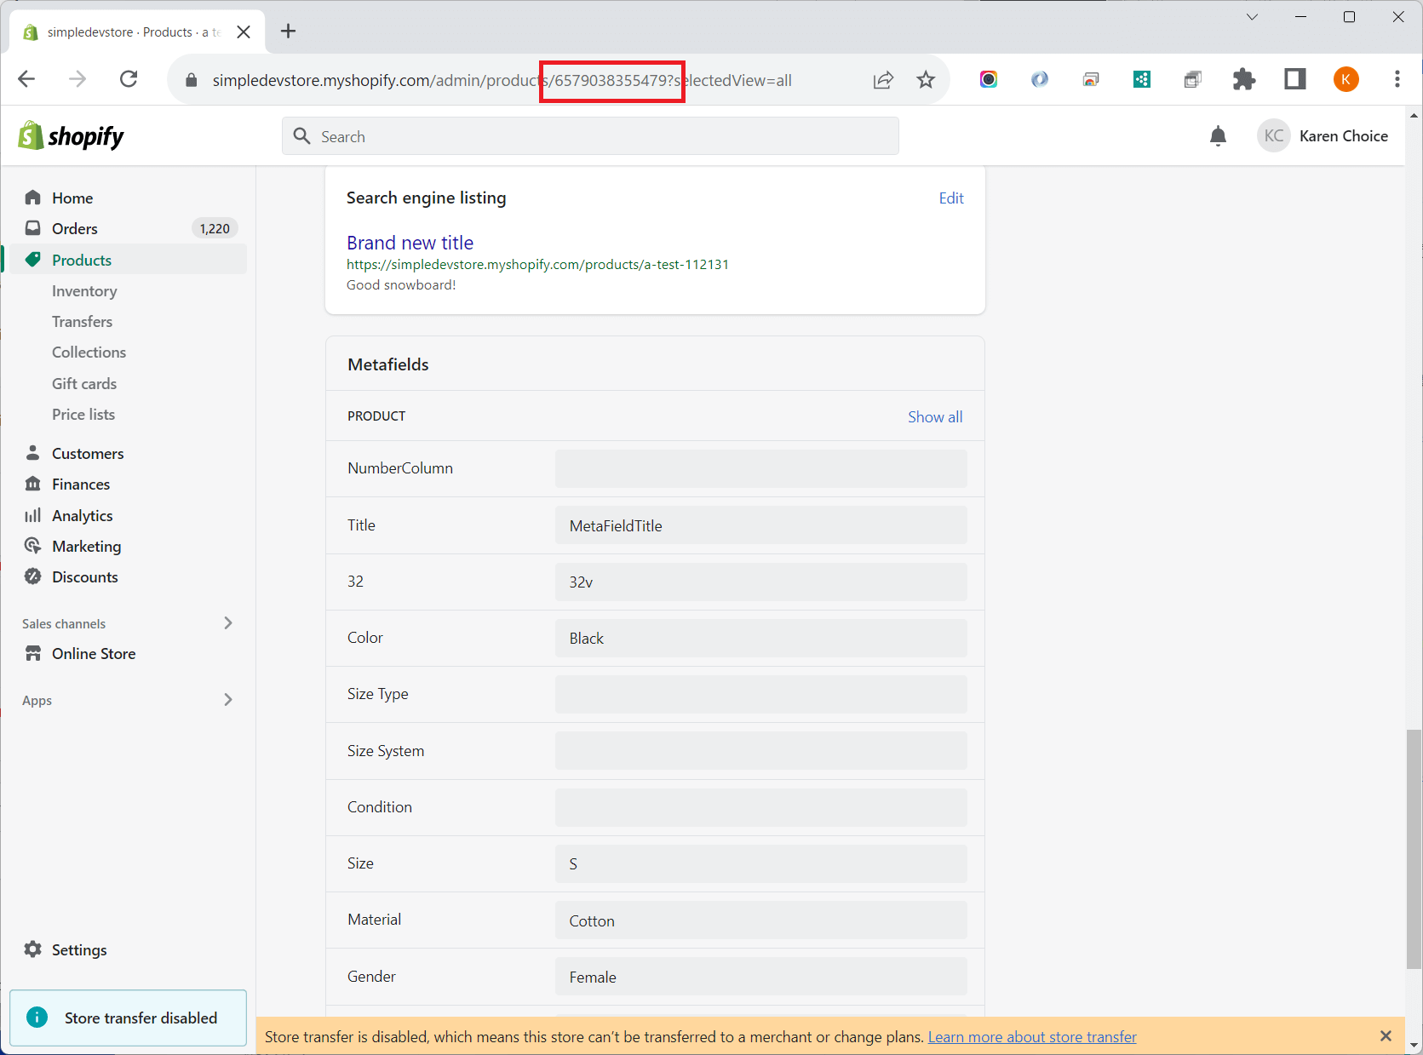Click the NumberColumn metafield input
The height and width of the screenshot is (1055, 1423).
[x=761, y=468]
